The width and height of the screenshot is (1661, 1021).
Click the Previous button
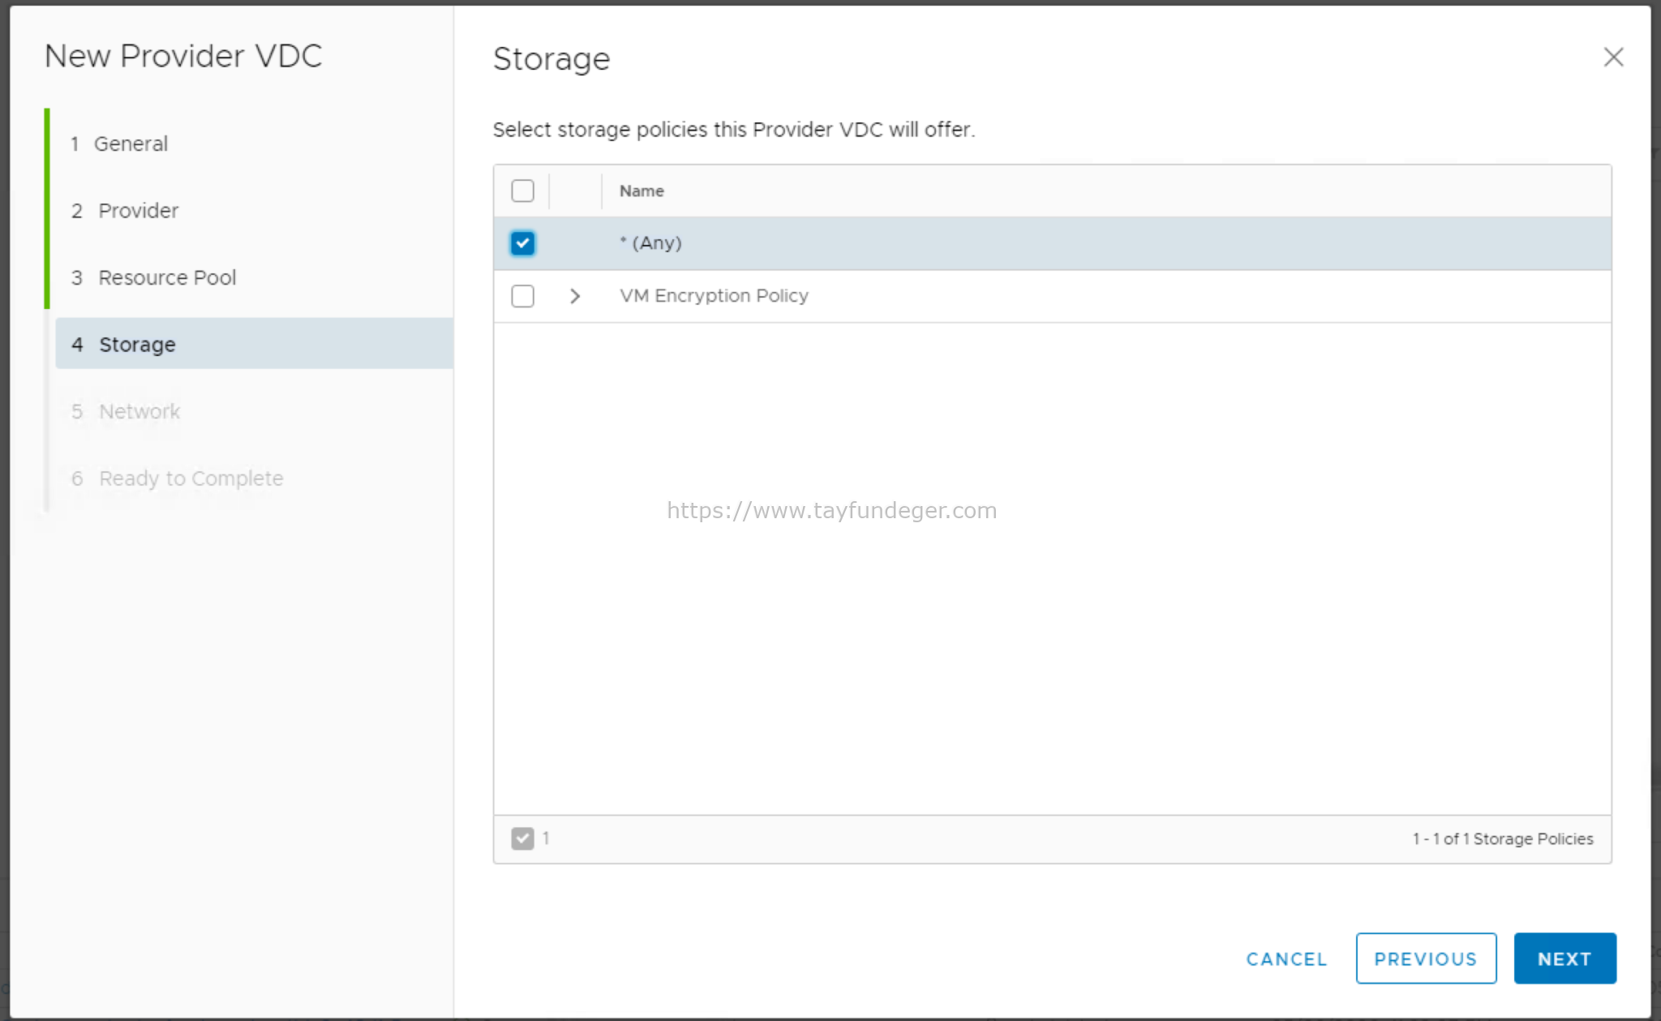tap(1426, 958)
